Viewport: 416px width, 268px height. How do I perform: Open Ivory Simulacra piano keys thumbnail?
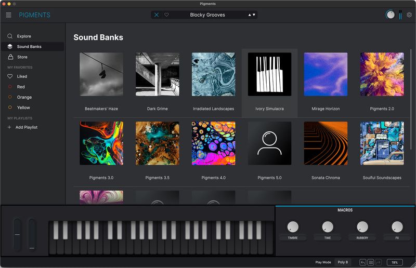coord(269,74)
